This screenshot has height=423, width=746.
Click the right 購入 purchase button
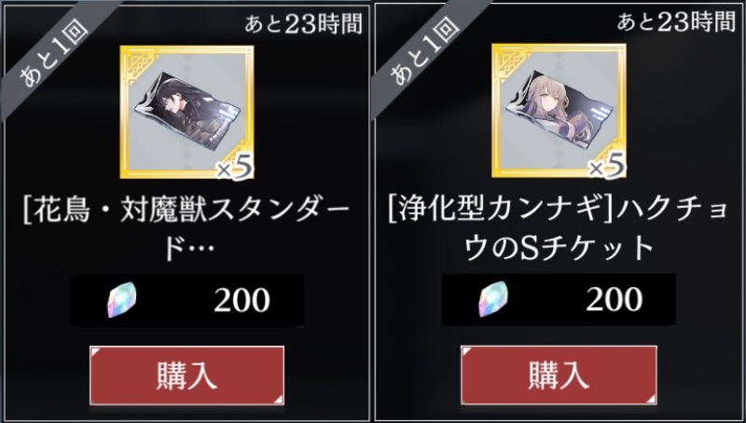559,375
